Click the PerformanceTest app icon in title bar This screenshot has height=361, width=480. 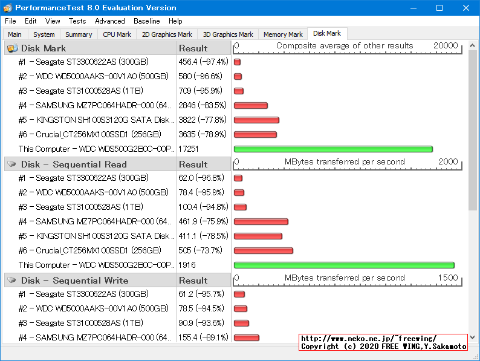point(7,8)
